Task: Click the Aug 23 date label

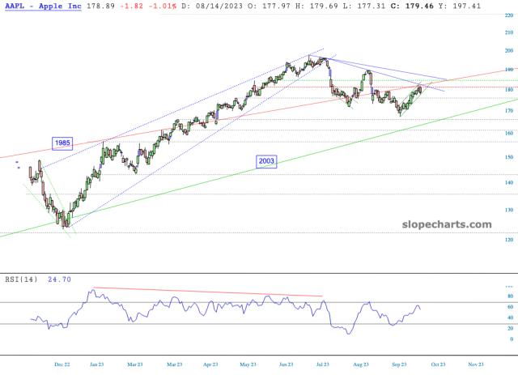Action: point(361,364)
